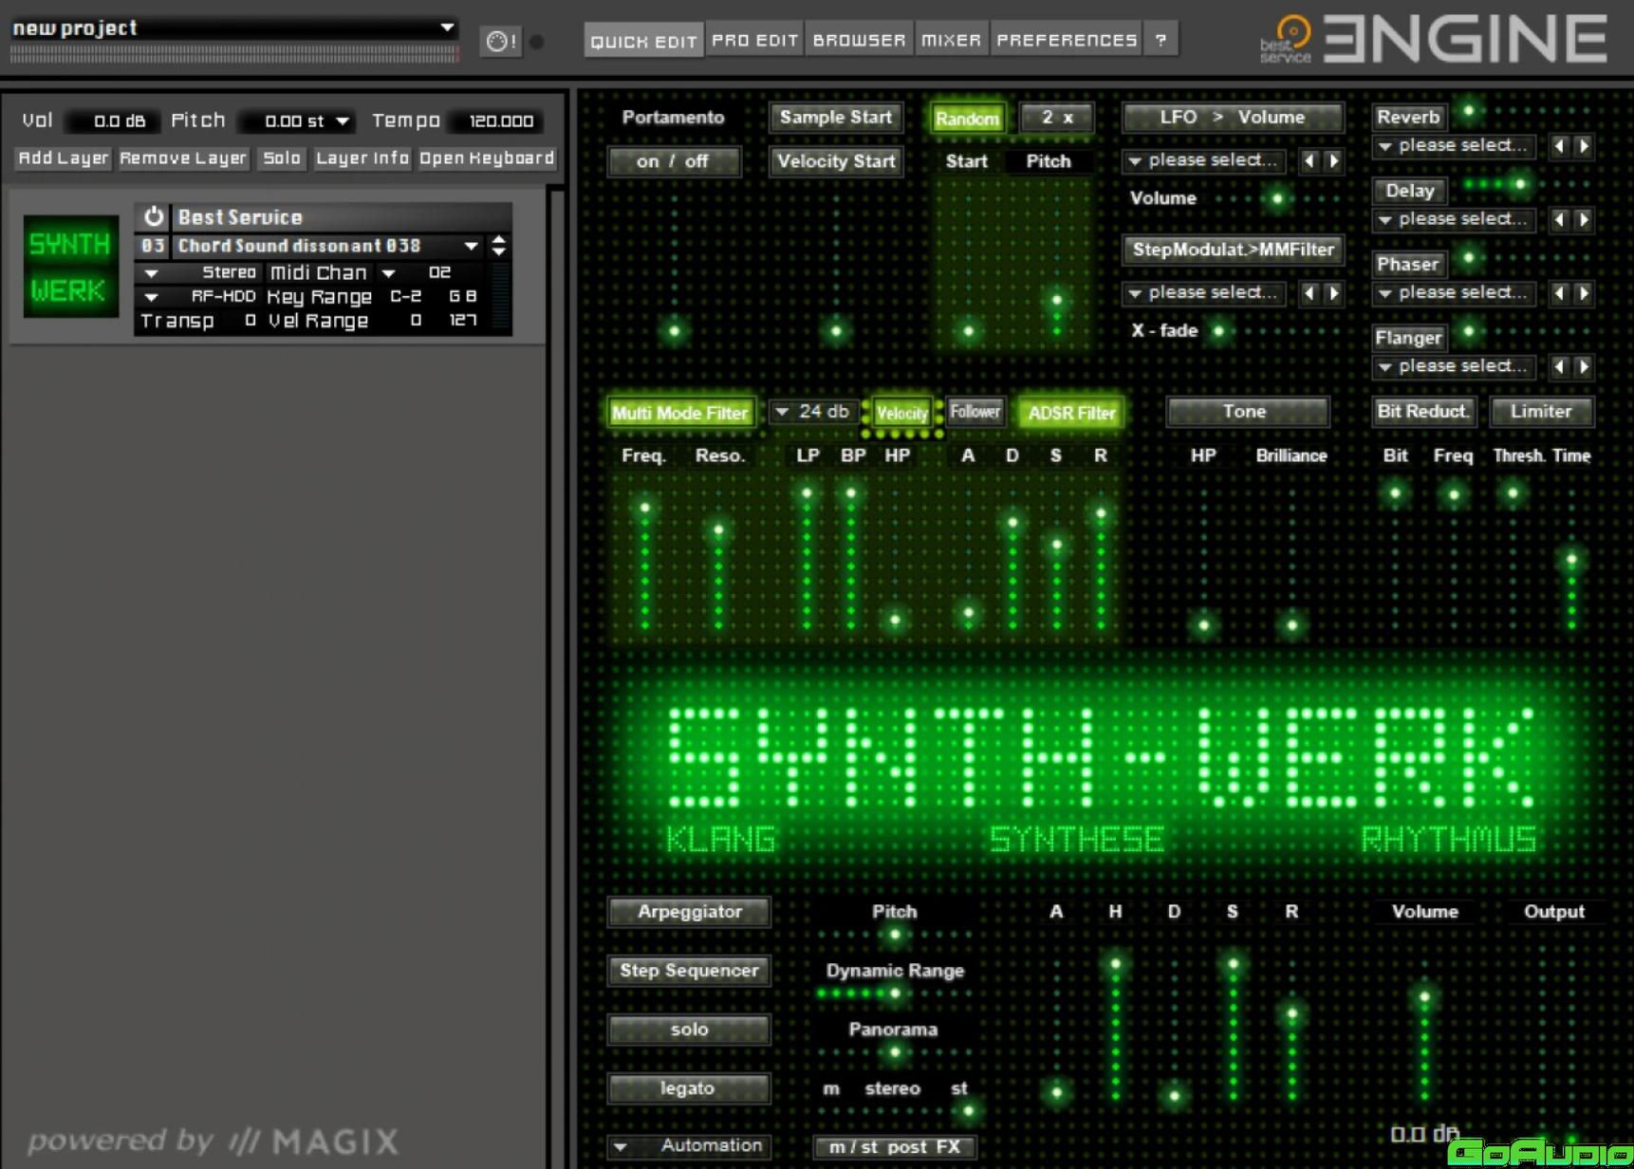Click the Best Service Engine logo
Screen dimensions: 1634x1169
(1433, 39)
